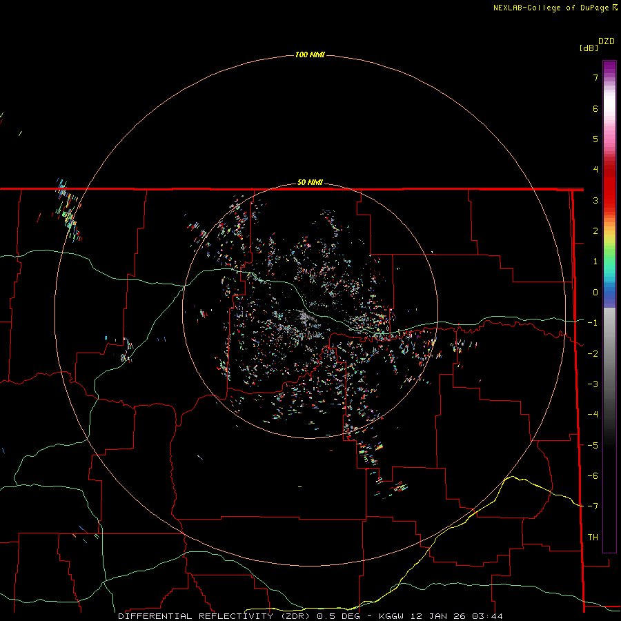The width and height of the screenshot is (621, 621).
Task: Click the 50 NMI range ring label
Action: (x=310, y=183)
